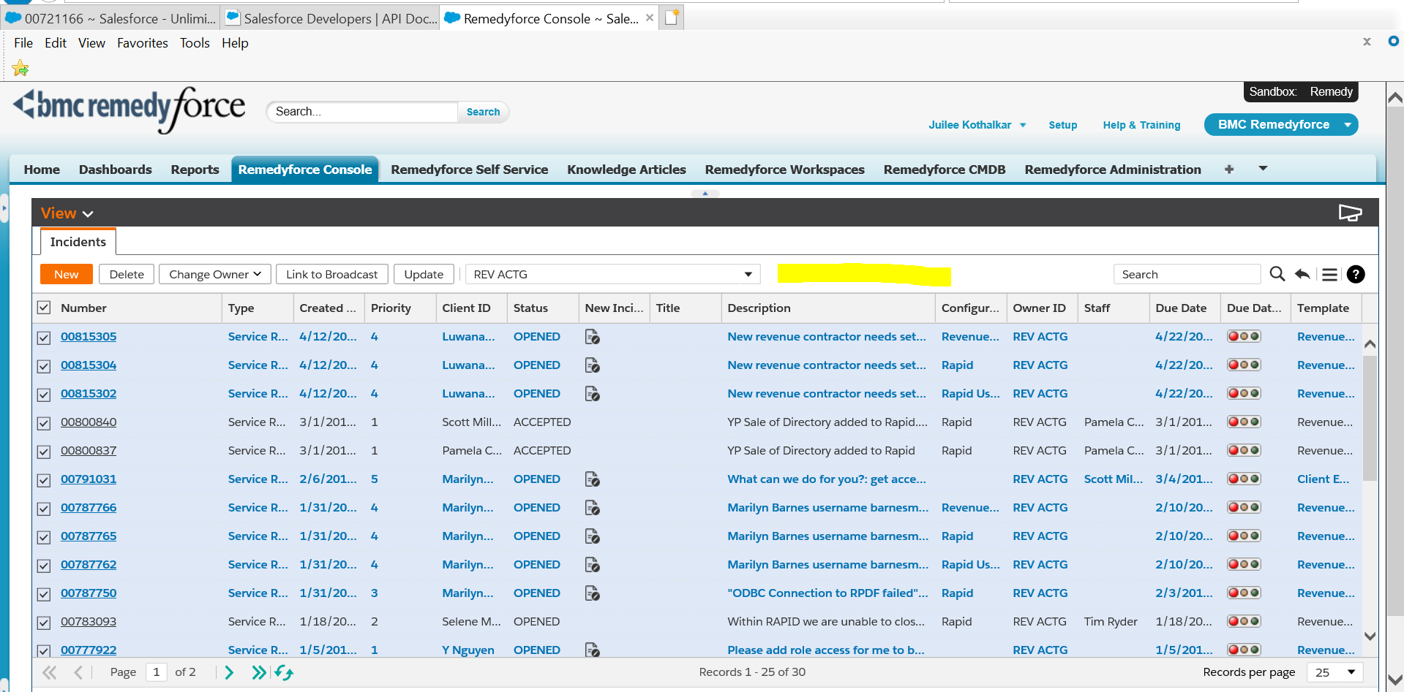This screenshot has width=1404, height=692.
Task: Uncheck the checkbox for incident 00800840
Action: 44,423
